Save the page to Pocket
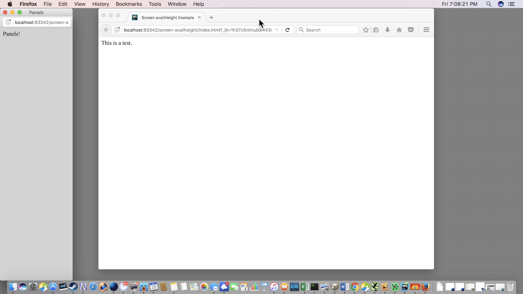This screenshot has height=294, width=523. point(411,30)
